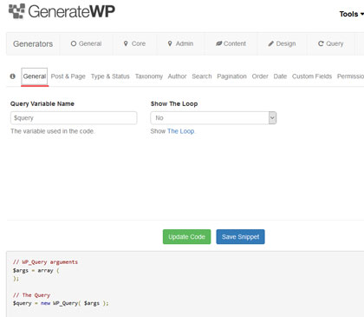364x317 pixels.
Task: Open the Admin generators menu
Action: point(180,43)
